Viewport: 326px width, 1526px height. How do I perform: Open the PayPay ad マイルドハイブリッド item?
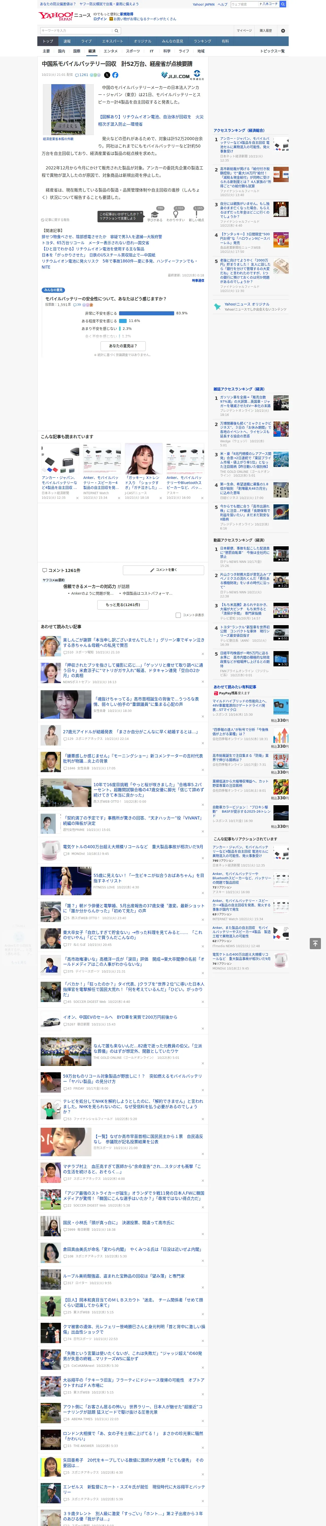pos(240,706)
